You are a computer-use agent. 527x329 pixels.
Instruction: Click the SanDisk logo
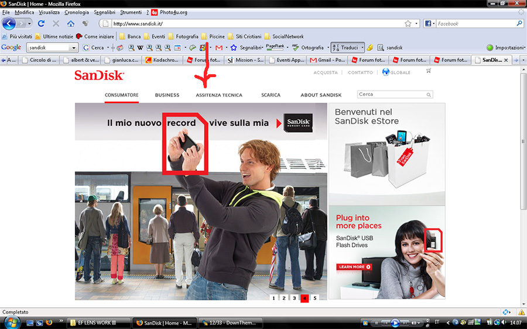99,75
